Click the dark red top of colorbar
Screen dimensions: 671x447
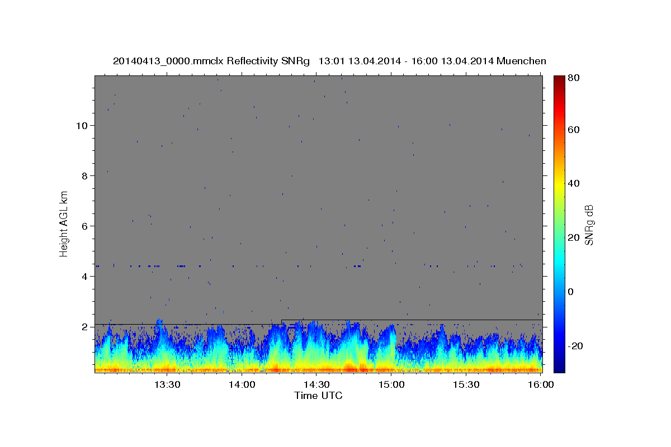coord(559,81)
